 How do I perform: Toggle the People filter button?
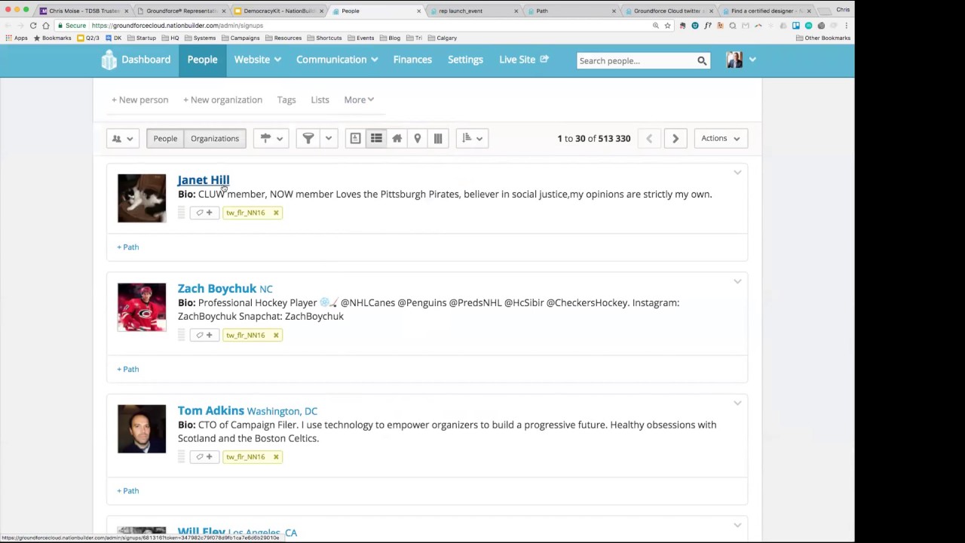(x=165, y=139)
